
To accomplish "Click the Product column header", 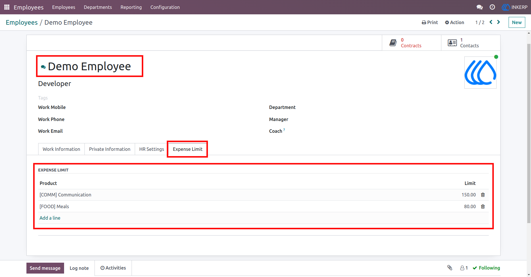I will click(48, 183).
